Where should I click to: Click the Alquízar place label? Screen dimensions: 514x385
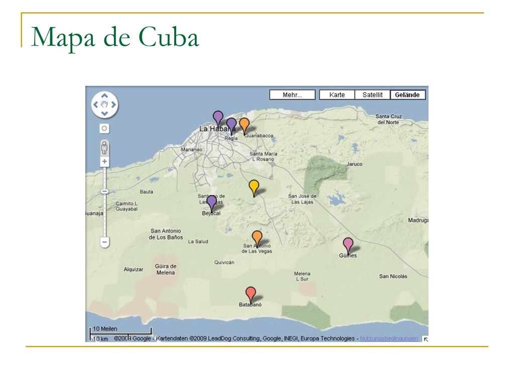coord(134,269)
